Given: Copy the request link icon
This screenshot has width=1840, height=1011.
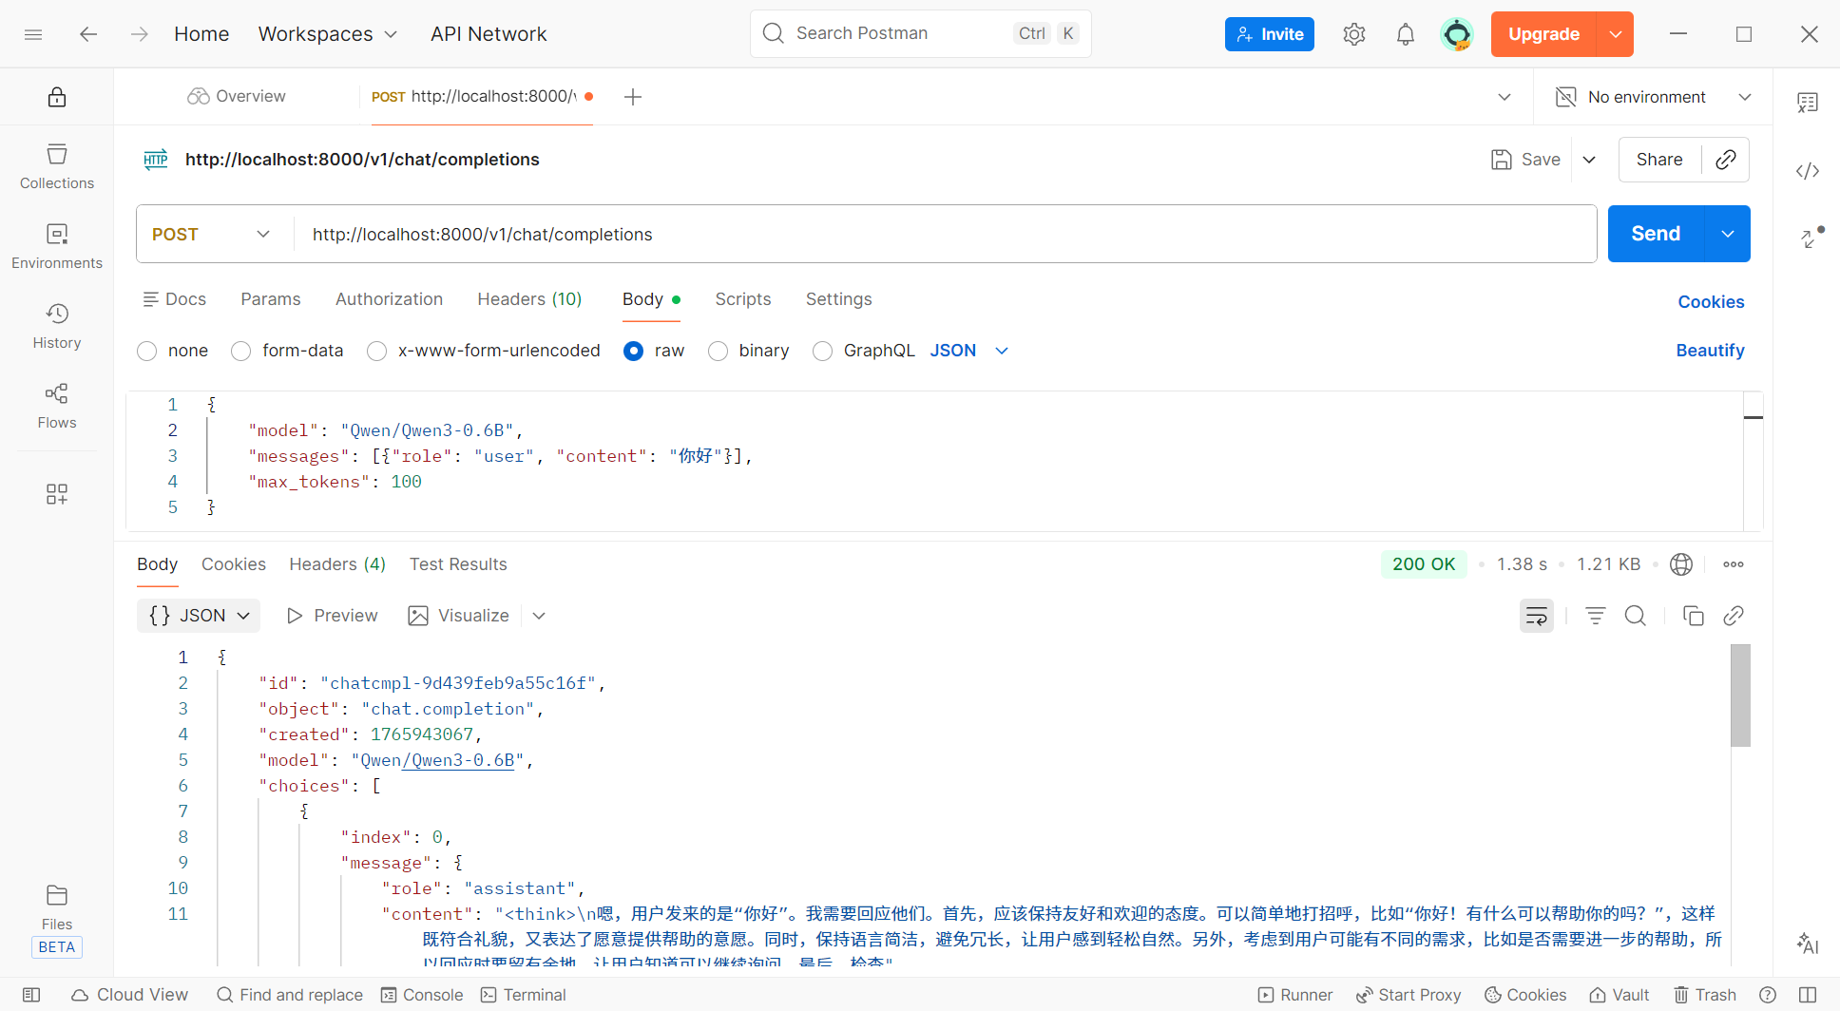Looking at the screenshot, I should point(1726,160).
